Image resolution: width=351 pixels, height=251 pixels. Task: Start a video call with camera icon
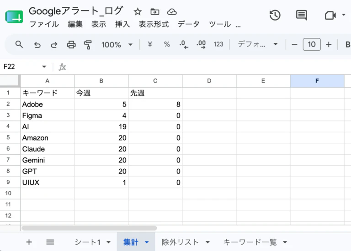330,15
